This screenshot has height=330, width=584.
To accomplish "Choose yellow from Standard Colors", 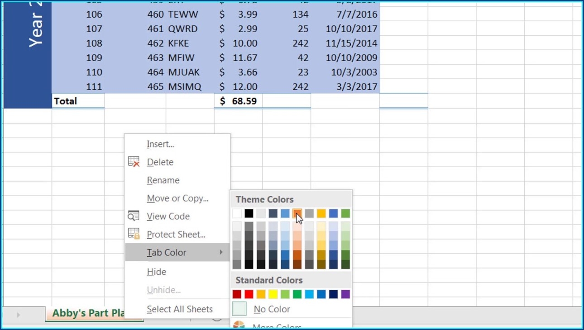I will click(x=273, y=294).
